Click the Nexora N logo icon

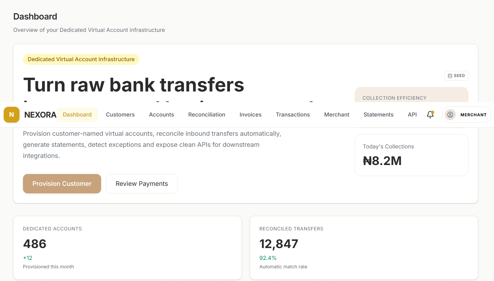point(12,115)
